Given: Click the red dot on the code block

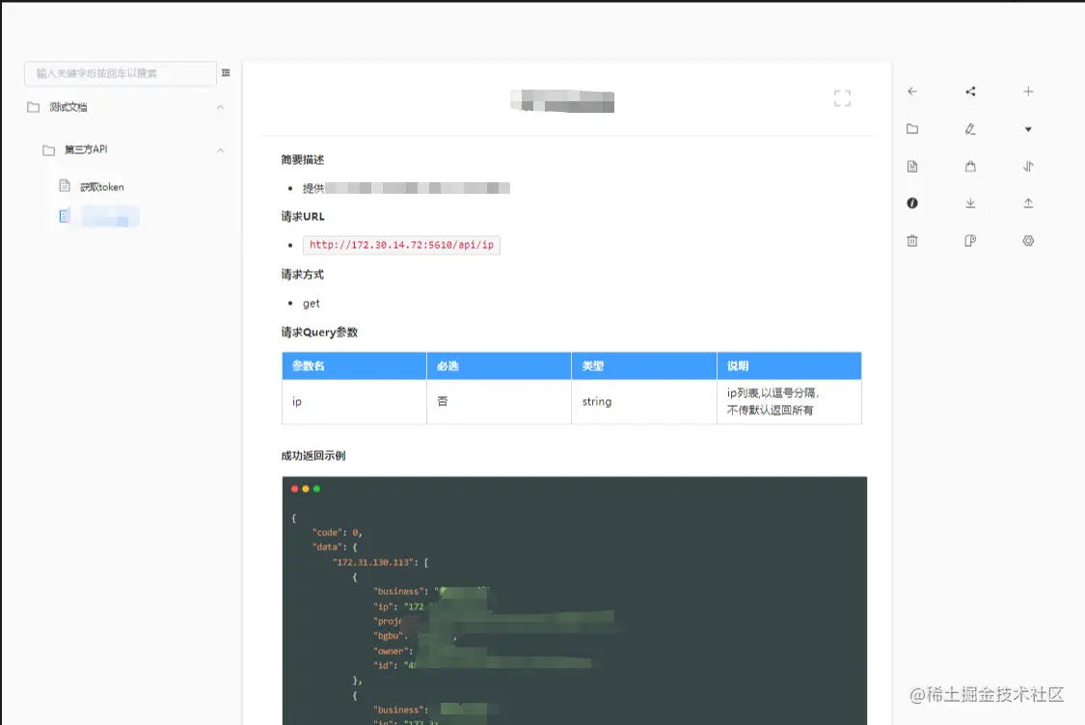Looking at the screenshot, I should point(295,489).
